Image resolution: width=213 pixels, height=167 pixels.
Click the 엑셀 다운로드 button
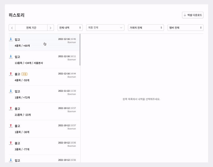pos(193,15)
